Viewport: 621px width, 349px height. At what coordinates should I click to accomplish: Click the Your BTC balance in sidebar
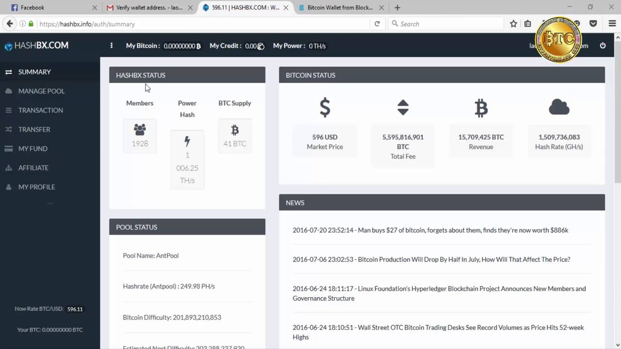pyautogui.click(x=50, y=330)
